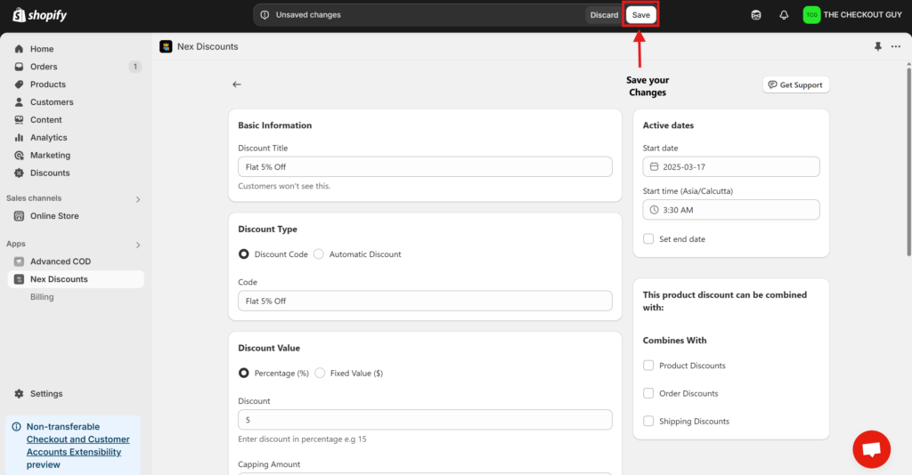
Task: Open the Start date picker field
Action: point(730,167)
